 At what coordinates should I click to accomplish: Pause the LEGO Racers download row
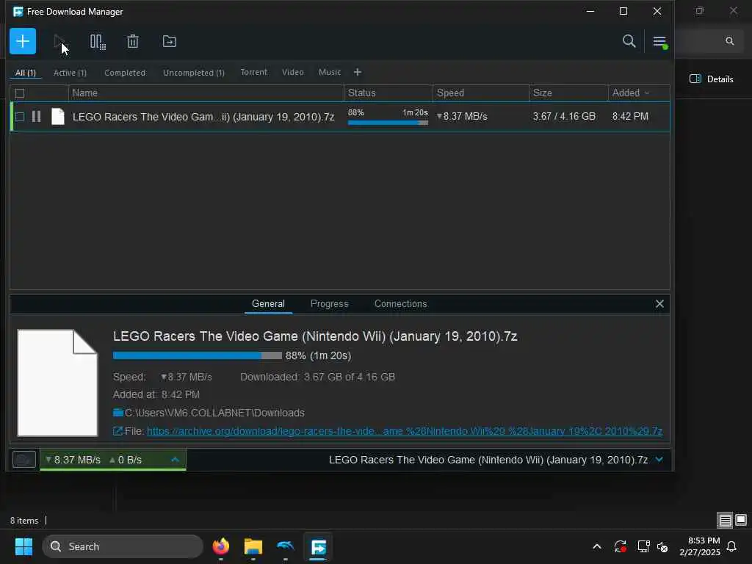[37, 117]
